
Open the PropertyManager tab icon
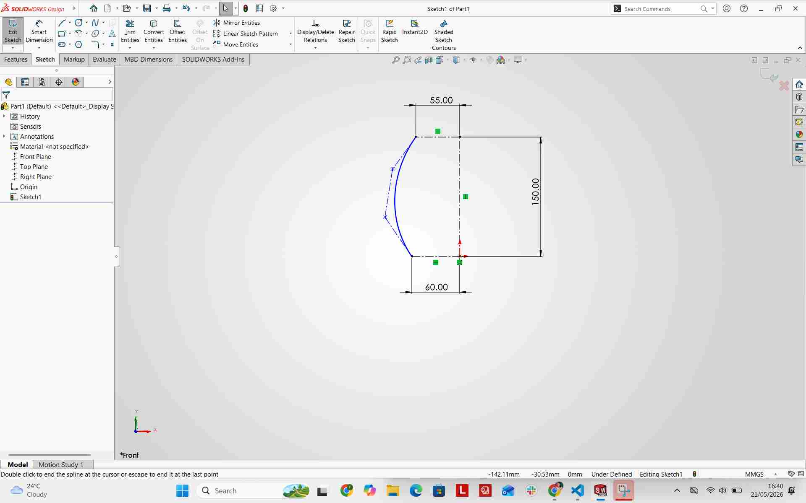(25, 82)
